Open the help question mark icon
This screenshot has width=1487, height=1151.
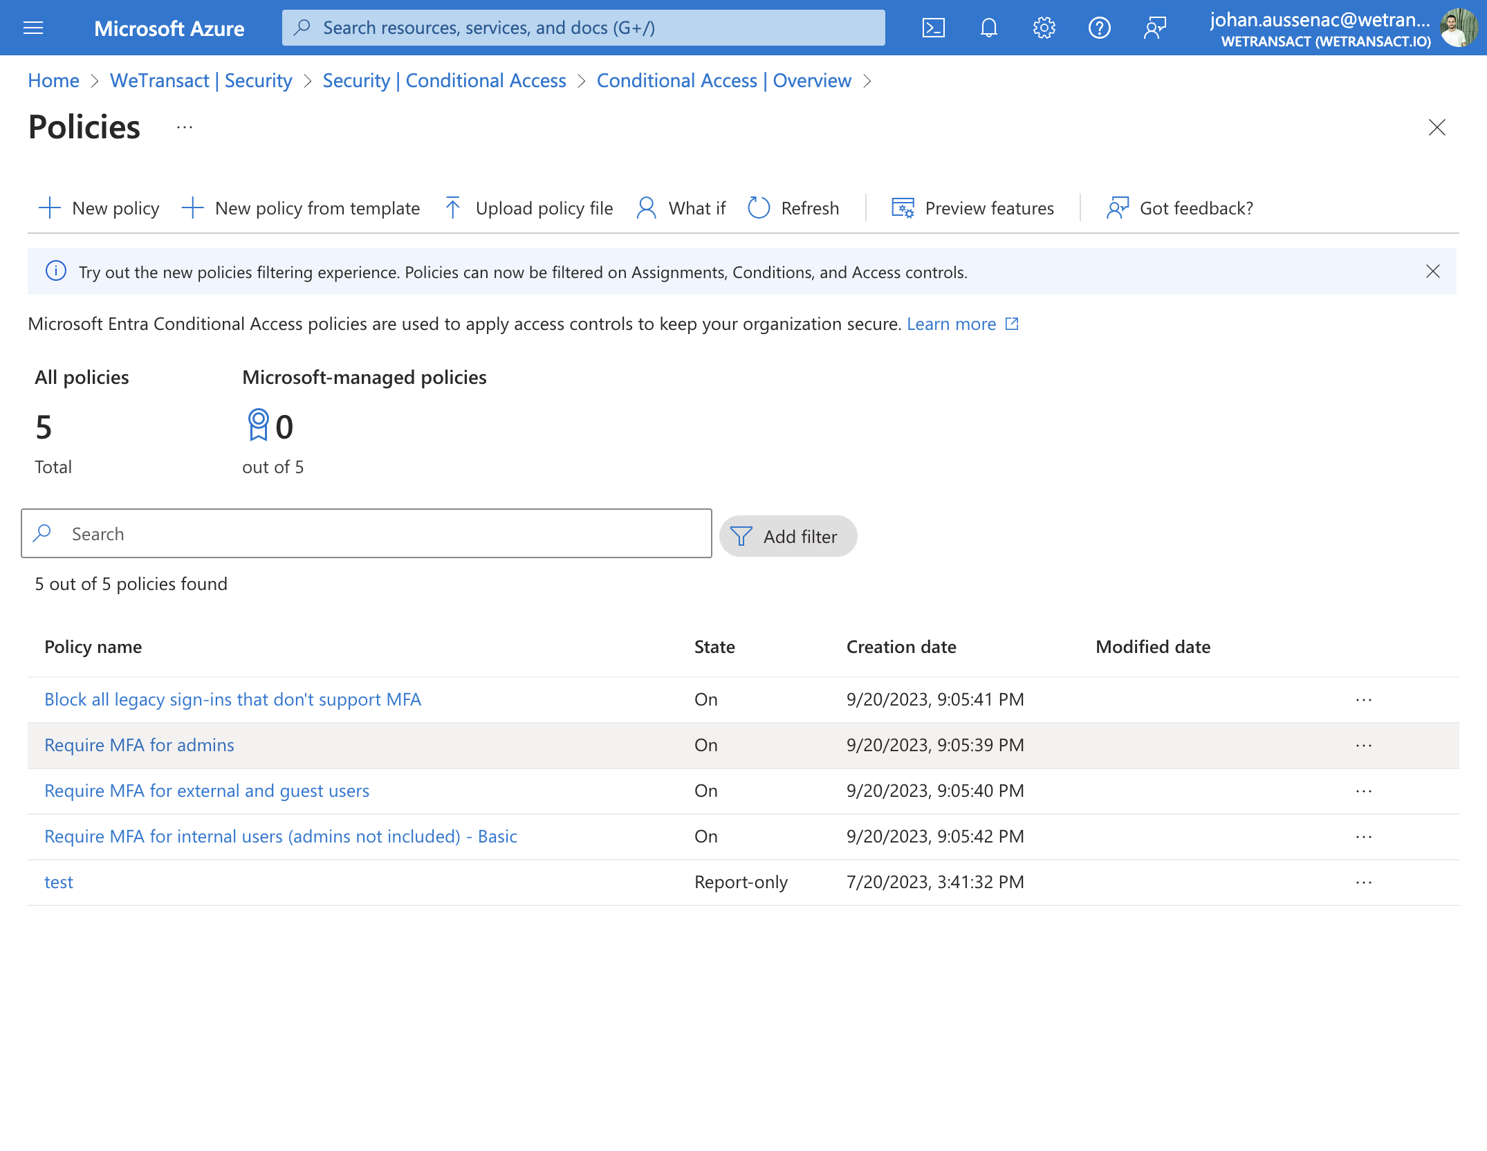coord(1100,28)
